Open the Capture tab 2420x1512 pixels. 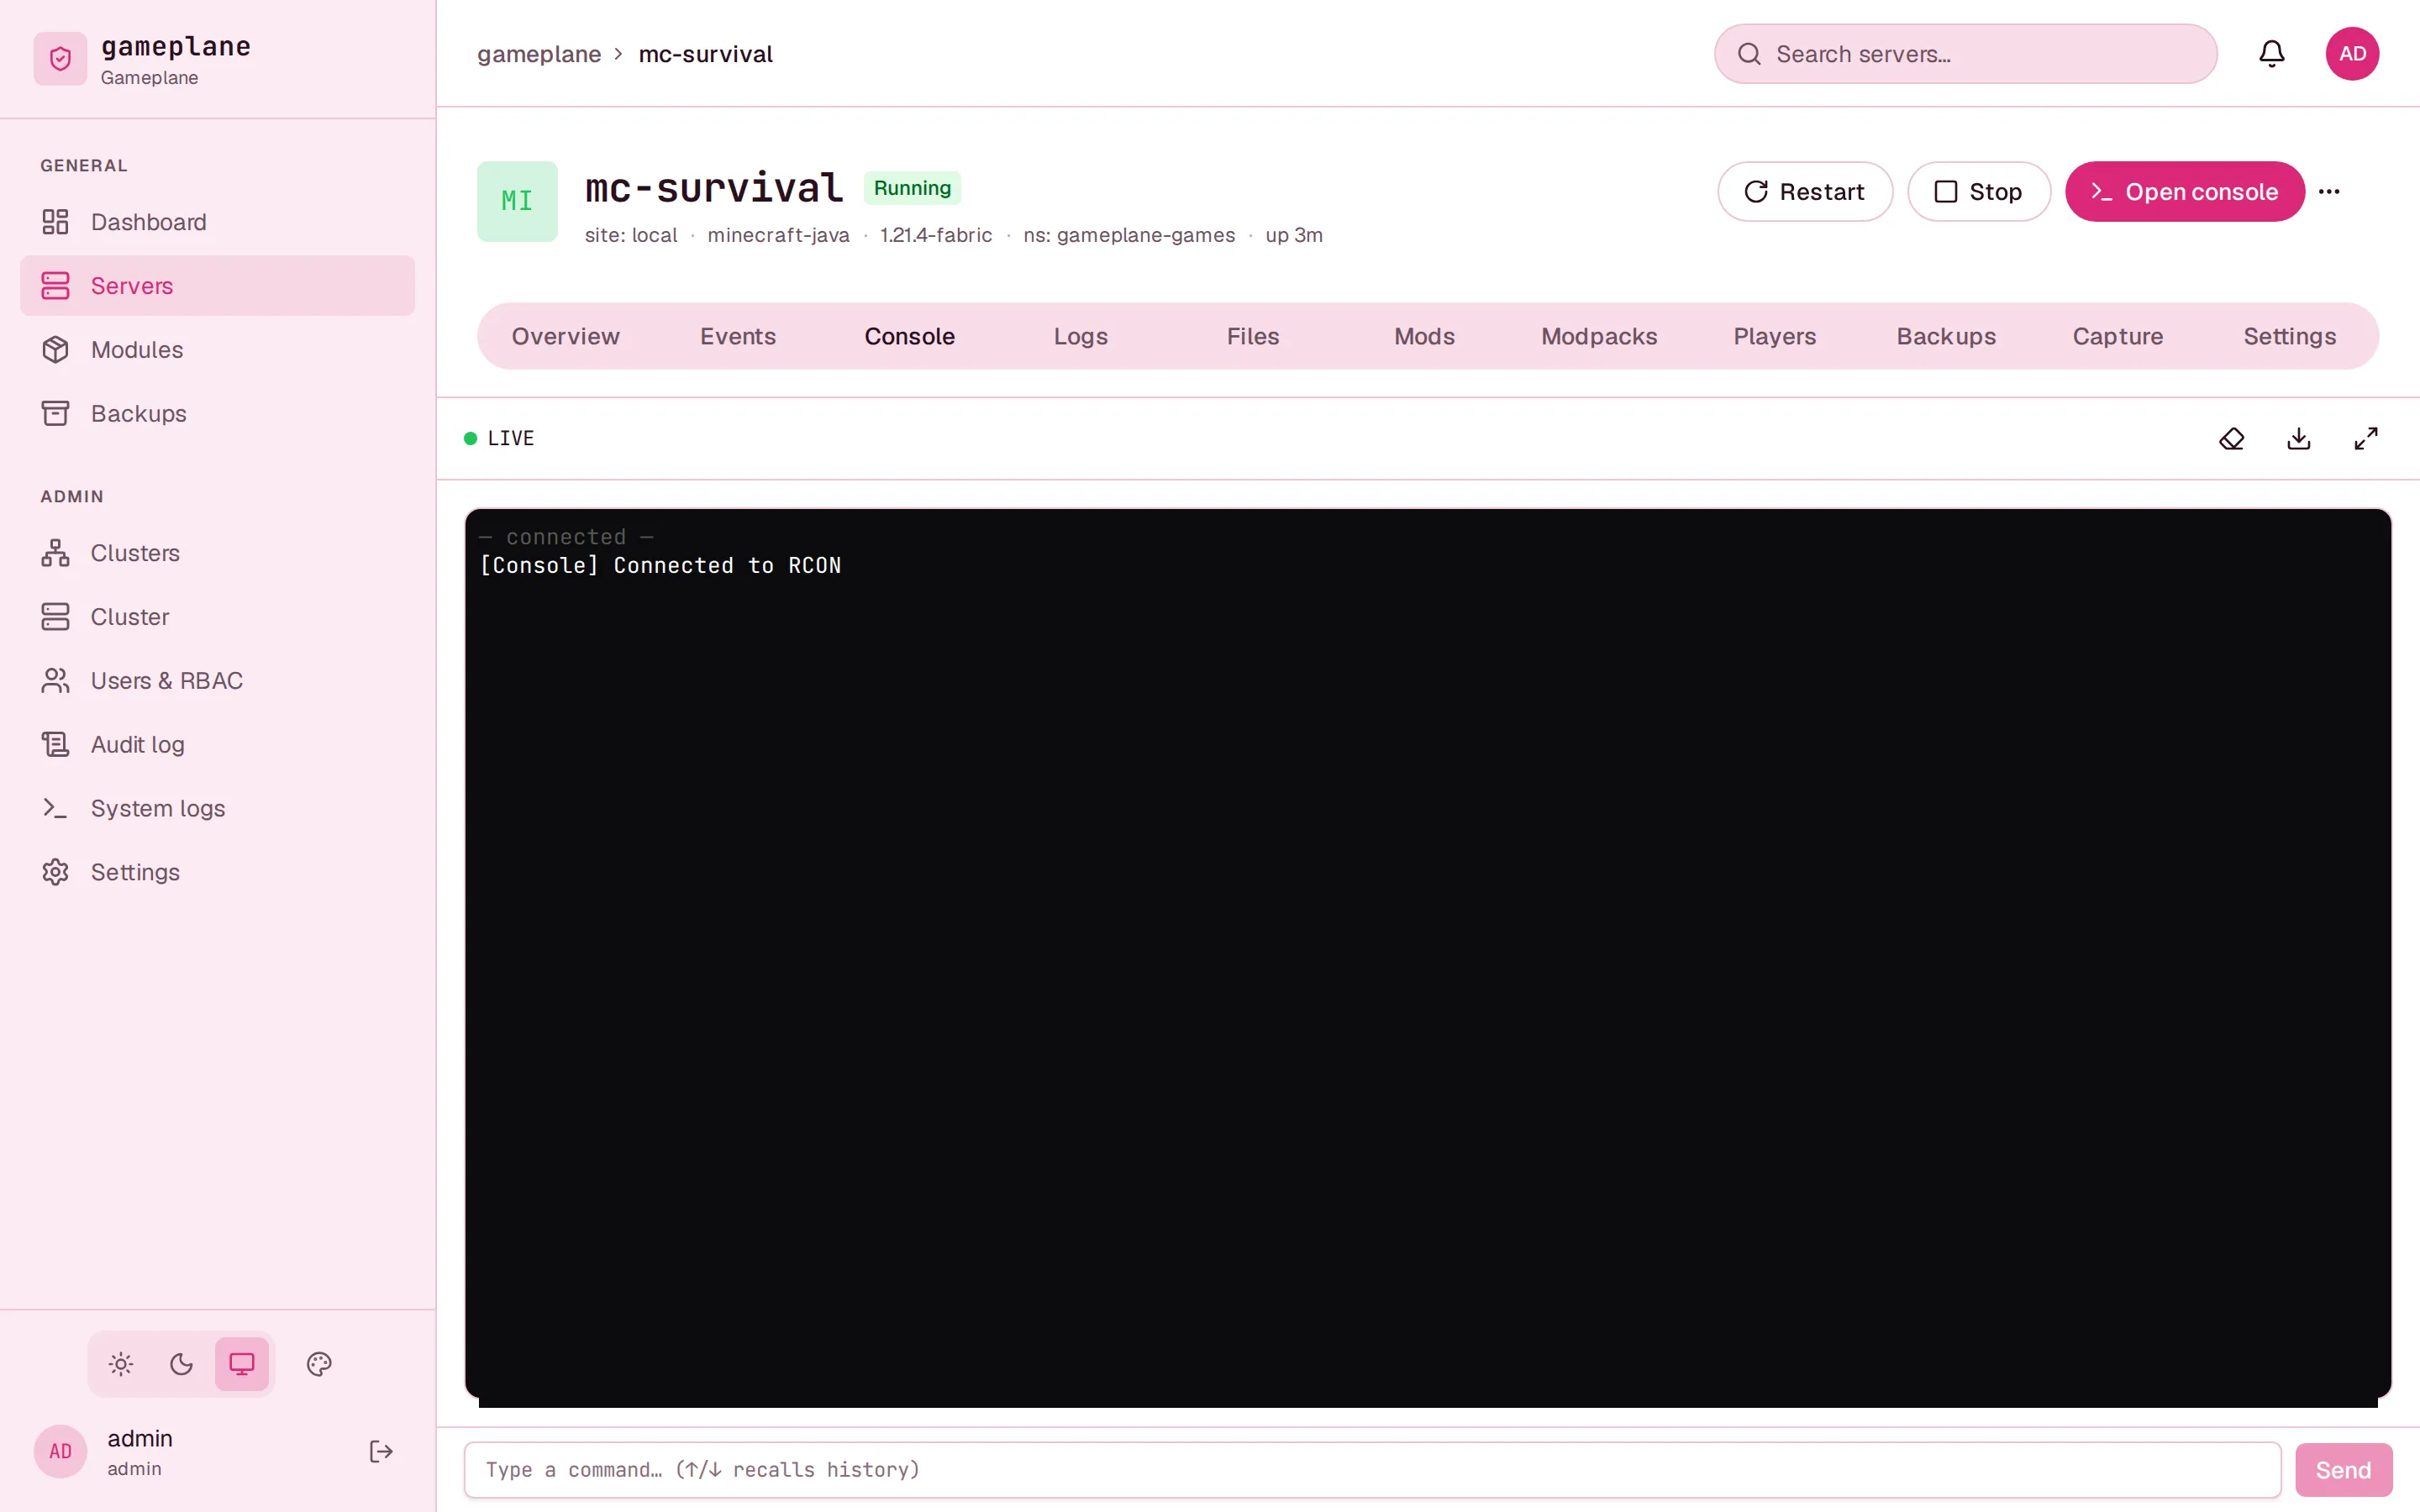pos(2117,336)
